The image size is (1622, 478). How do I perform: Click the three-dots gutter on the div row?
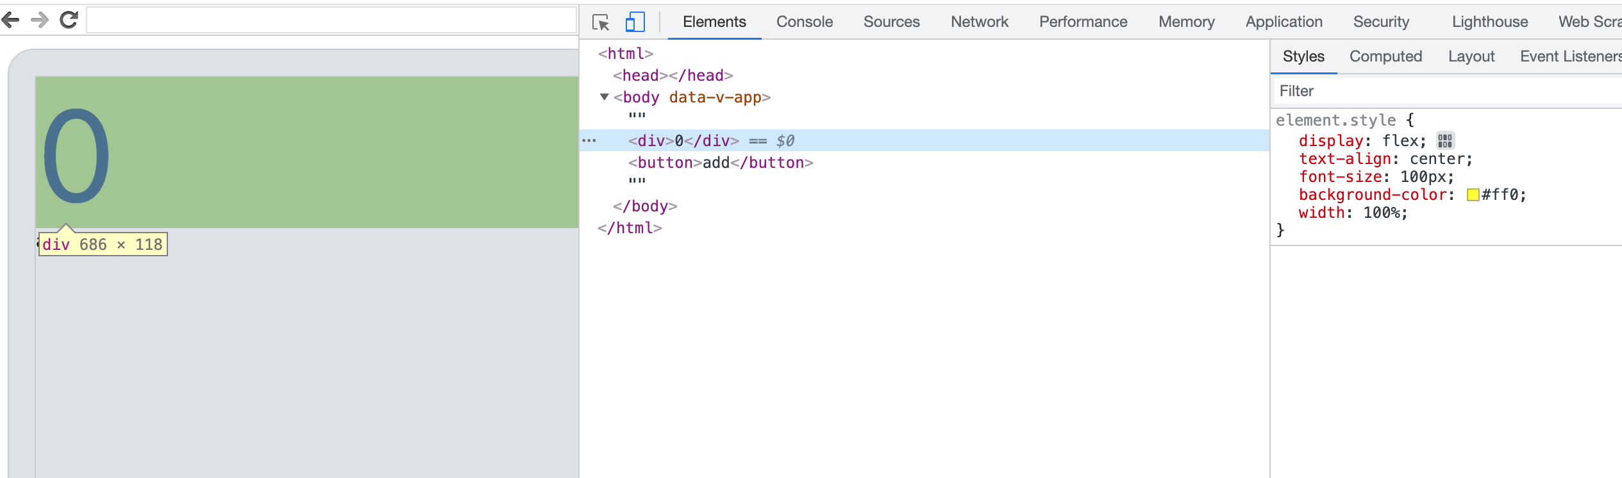[x=589, y=140]
